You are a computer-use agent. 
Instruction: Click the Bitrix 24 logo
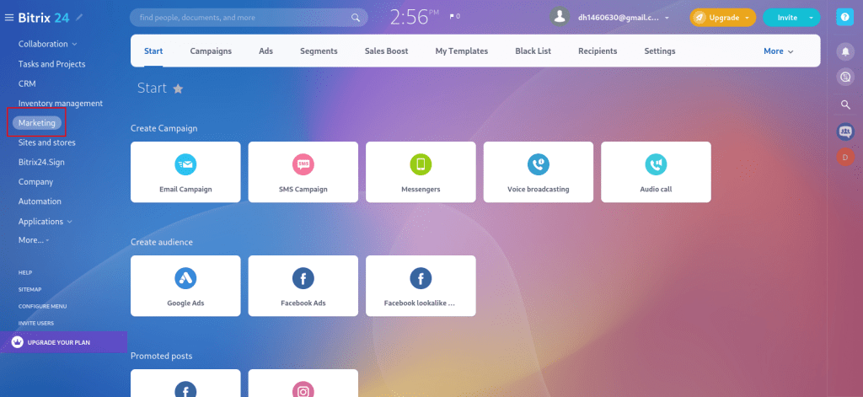pyautogui.click(x=44, y=18)
